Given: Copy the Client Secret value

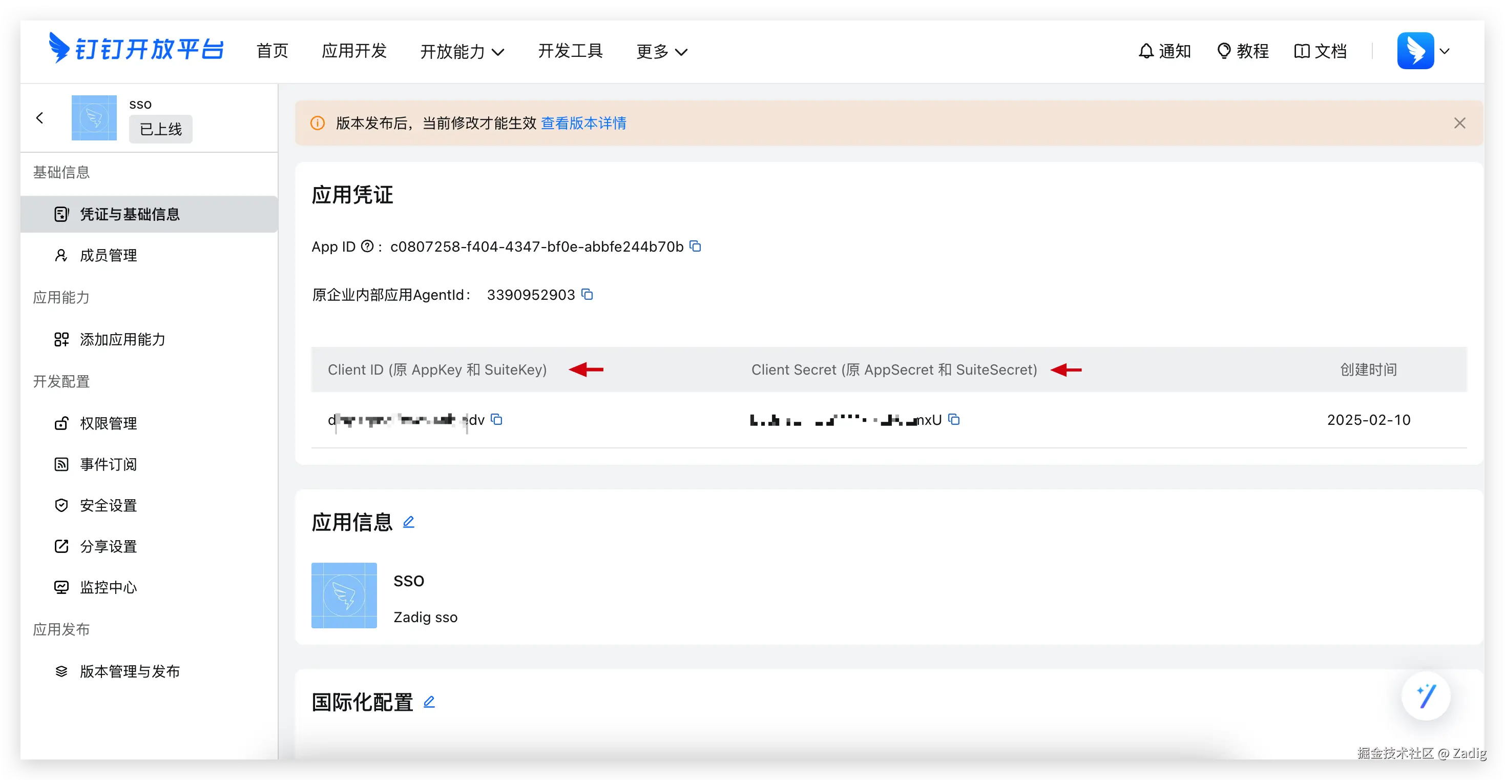Looking at the screenshot, I should click(x=954, y=419).
